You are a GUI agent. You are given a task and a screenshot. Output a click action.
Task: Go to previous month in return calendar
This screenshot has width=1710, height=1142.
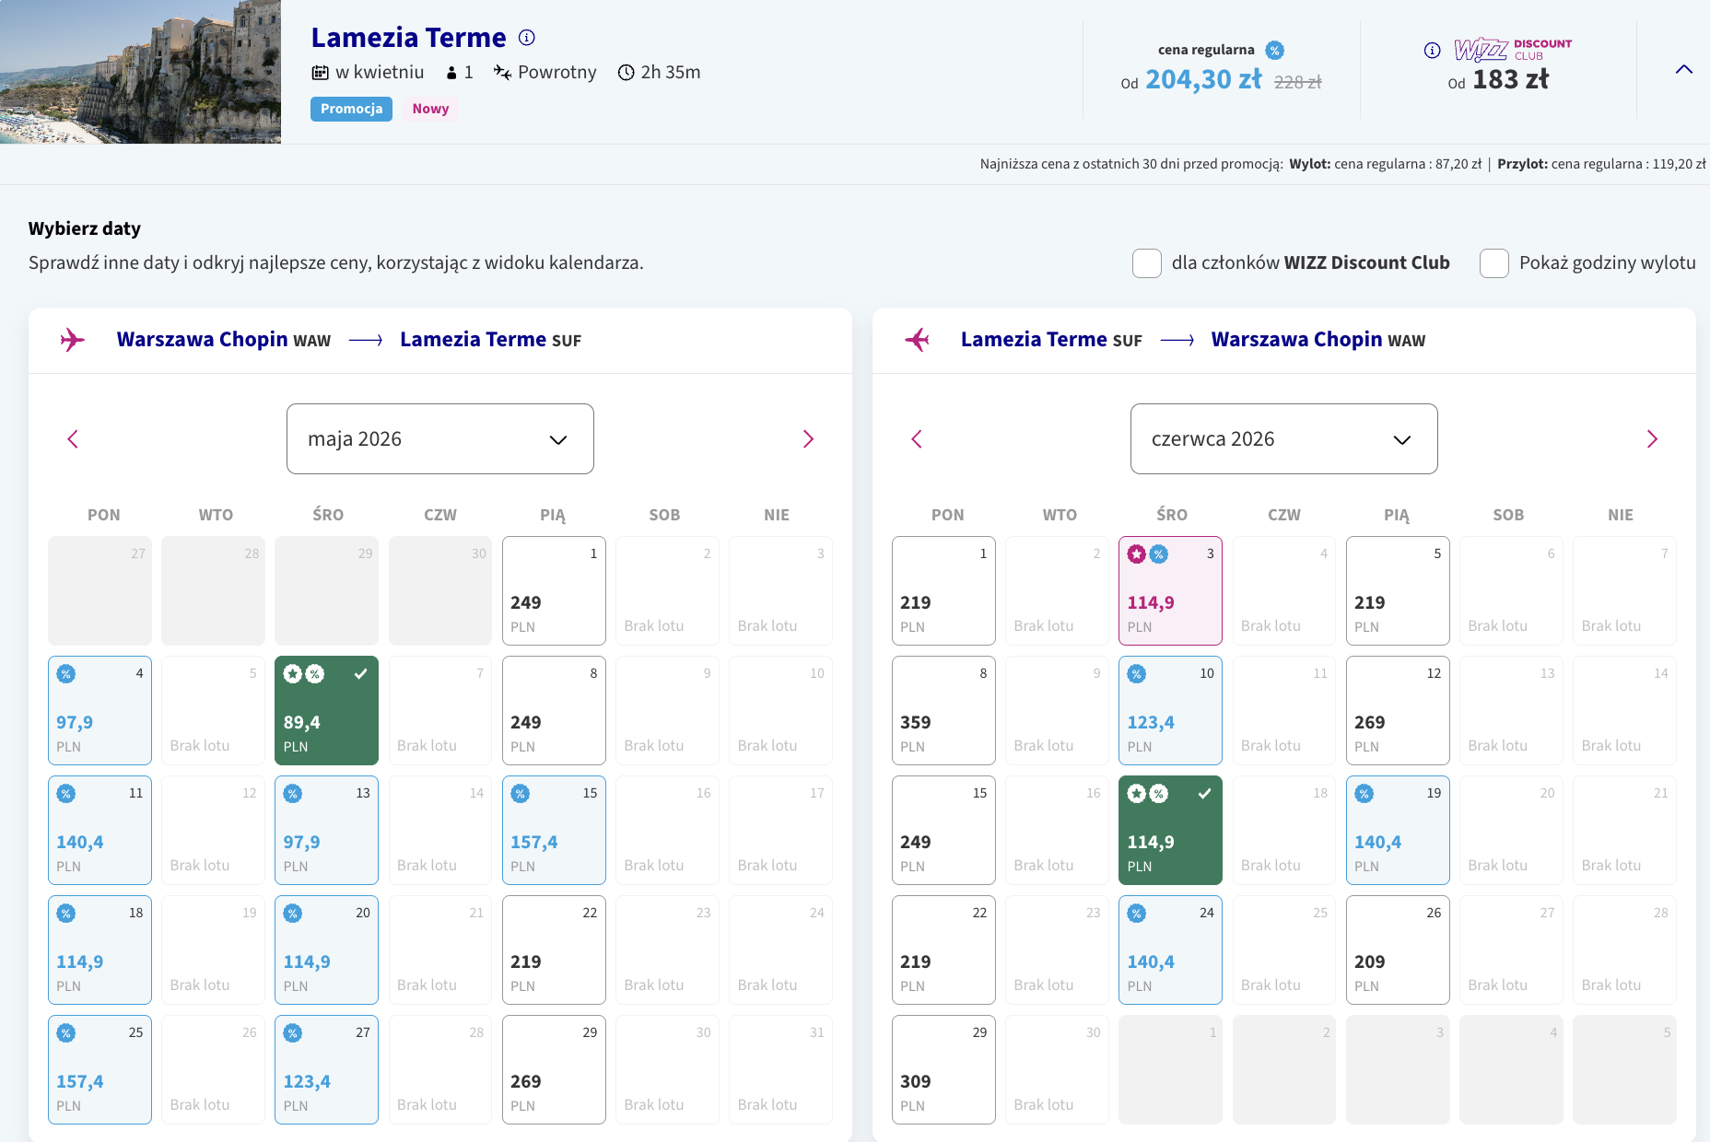pos(917,439)
